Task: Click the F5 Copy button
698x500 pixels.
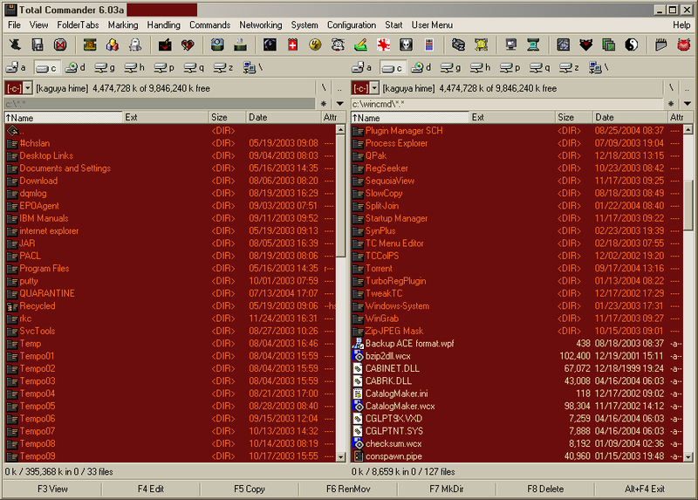Action: pyautogui.click(x=250, y=489)
